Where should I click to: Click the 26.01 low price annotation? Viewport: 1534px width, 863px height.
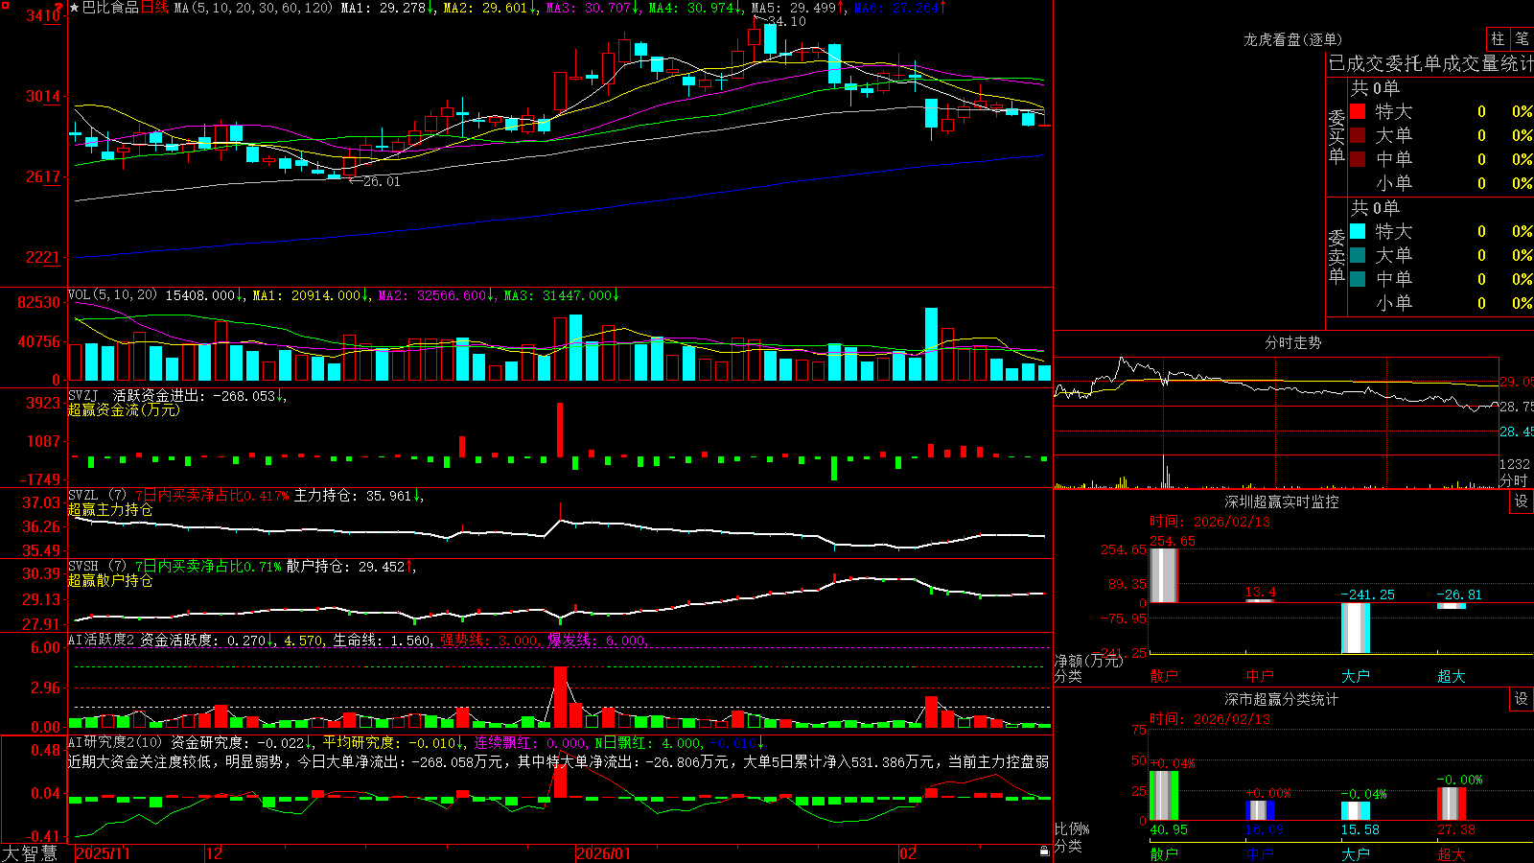click(382, 181)
